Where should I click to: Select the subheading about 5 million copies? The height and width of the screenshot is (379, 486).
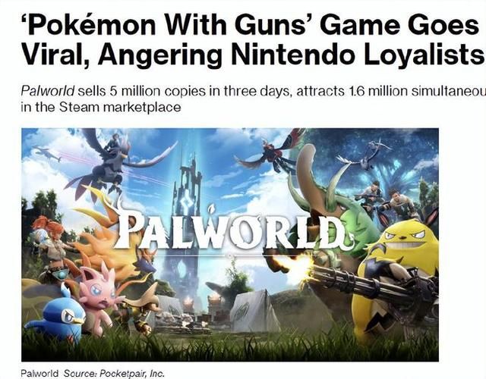click(253, 99)
